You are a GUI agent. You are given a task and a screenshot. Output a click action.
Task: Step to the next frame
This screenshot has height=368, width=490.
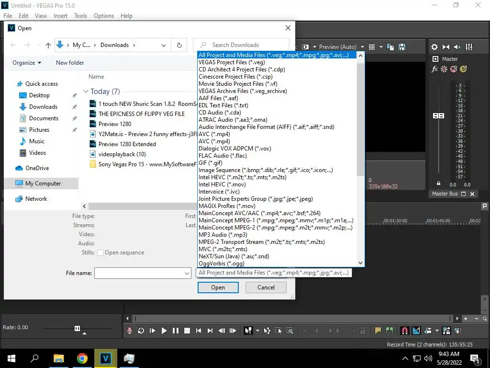click(233, 331)
